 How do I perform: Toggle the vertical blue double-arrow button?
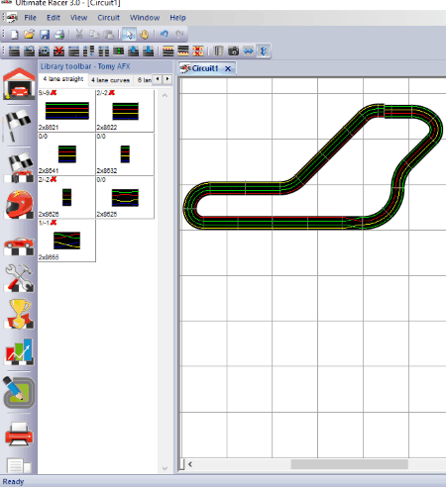tap(264, 50)
